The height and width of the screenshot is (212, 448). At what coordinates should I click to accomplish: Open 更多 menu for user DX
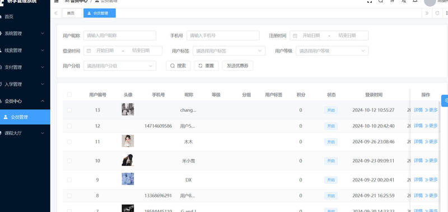click(x=431, y=180)
